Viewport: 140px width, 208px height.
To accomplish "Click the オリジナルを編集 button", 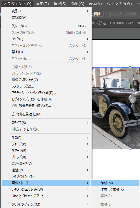I will click(122, 14).
